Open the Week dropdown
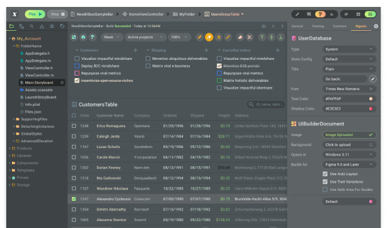 pos(112,37)
